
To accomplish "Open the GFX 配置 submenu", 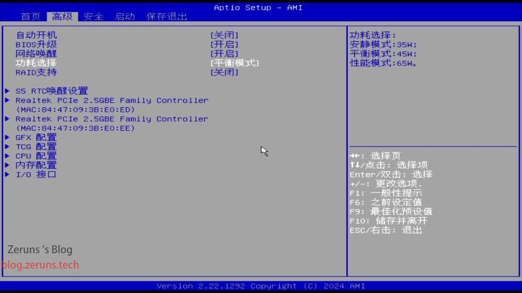I will coord(36,137).
